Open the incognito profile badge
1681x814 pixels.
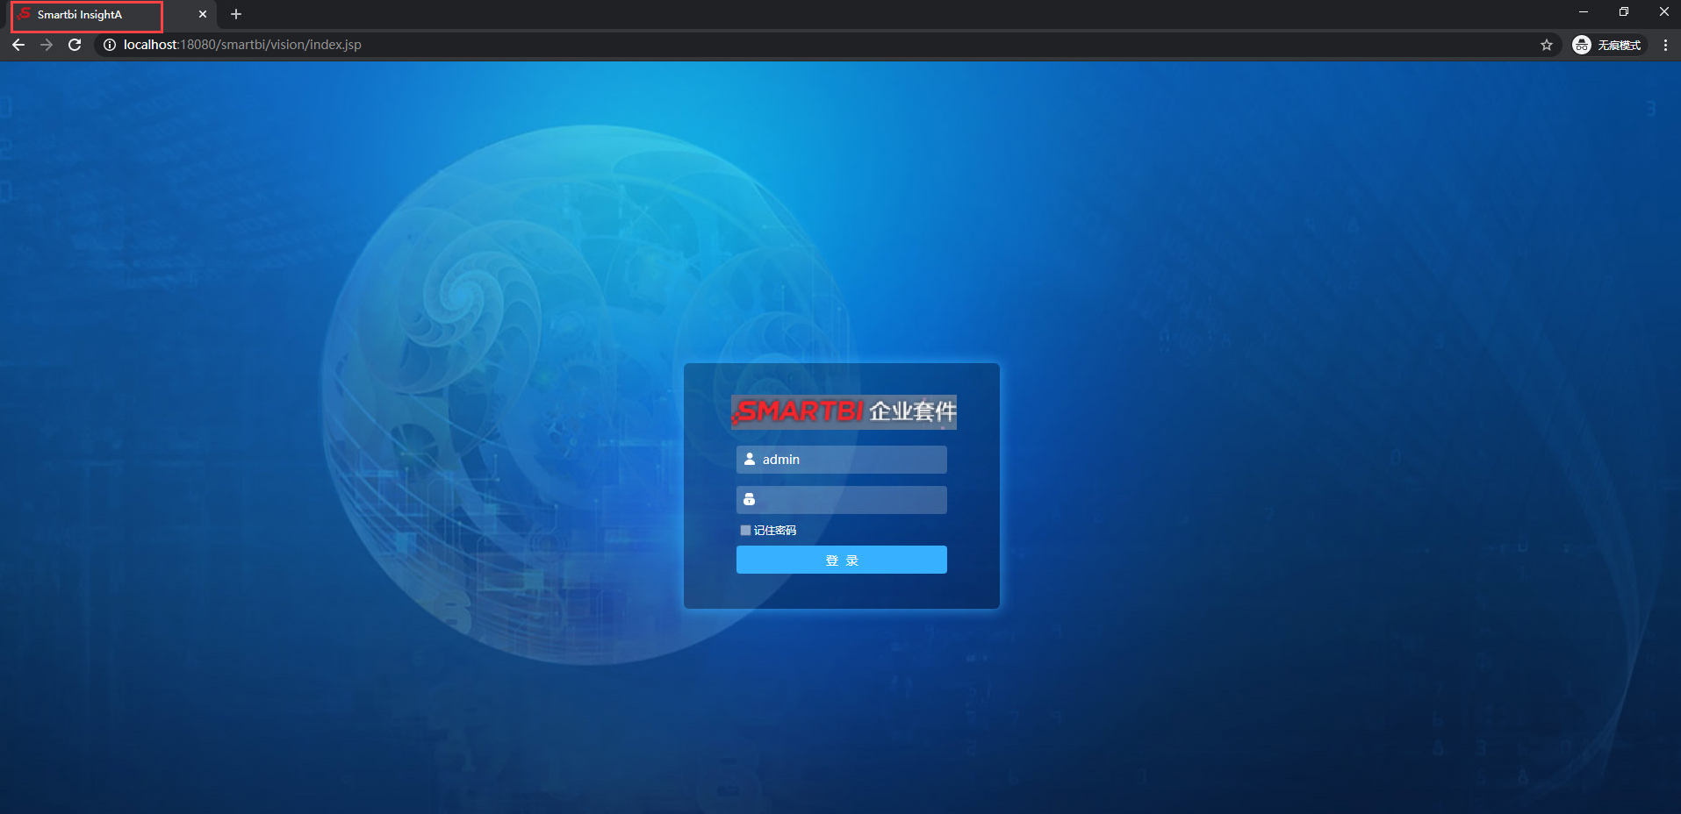pos(1608,45)
